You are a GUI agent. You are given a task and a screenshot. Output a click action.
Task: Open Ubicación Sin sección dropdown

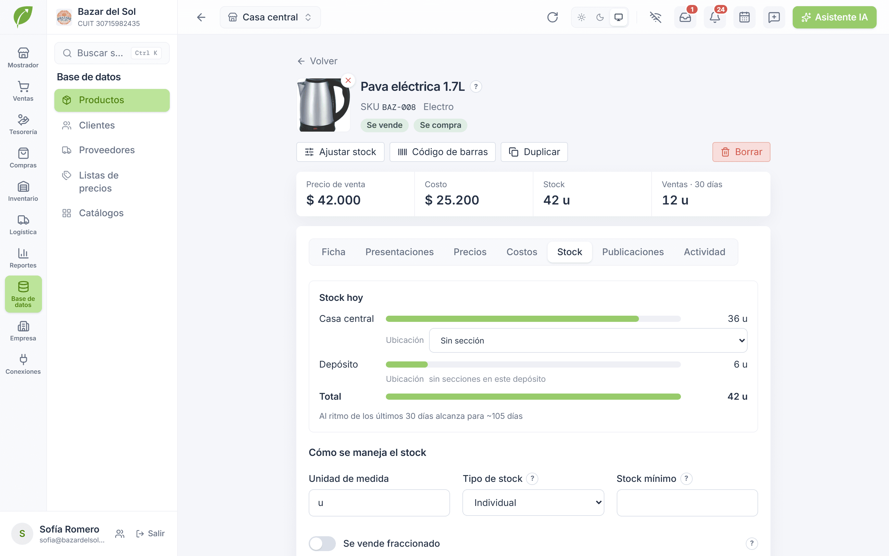[x=588, y=340]
